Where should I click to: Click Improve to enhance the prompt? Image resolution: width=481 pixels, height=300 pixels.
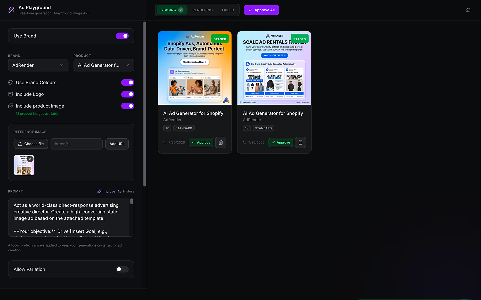(x=106, y=191)
